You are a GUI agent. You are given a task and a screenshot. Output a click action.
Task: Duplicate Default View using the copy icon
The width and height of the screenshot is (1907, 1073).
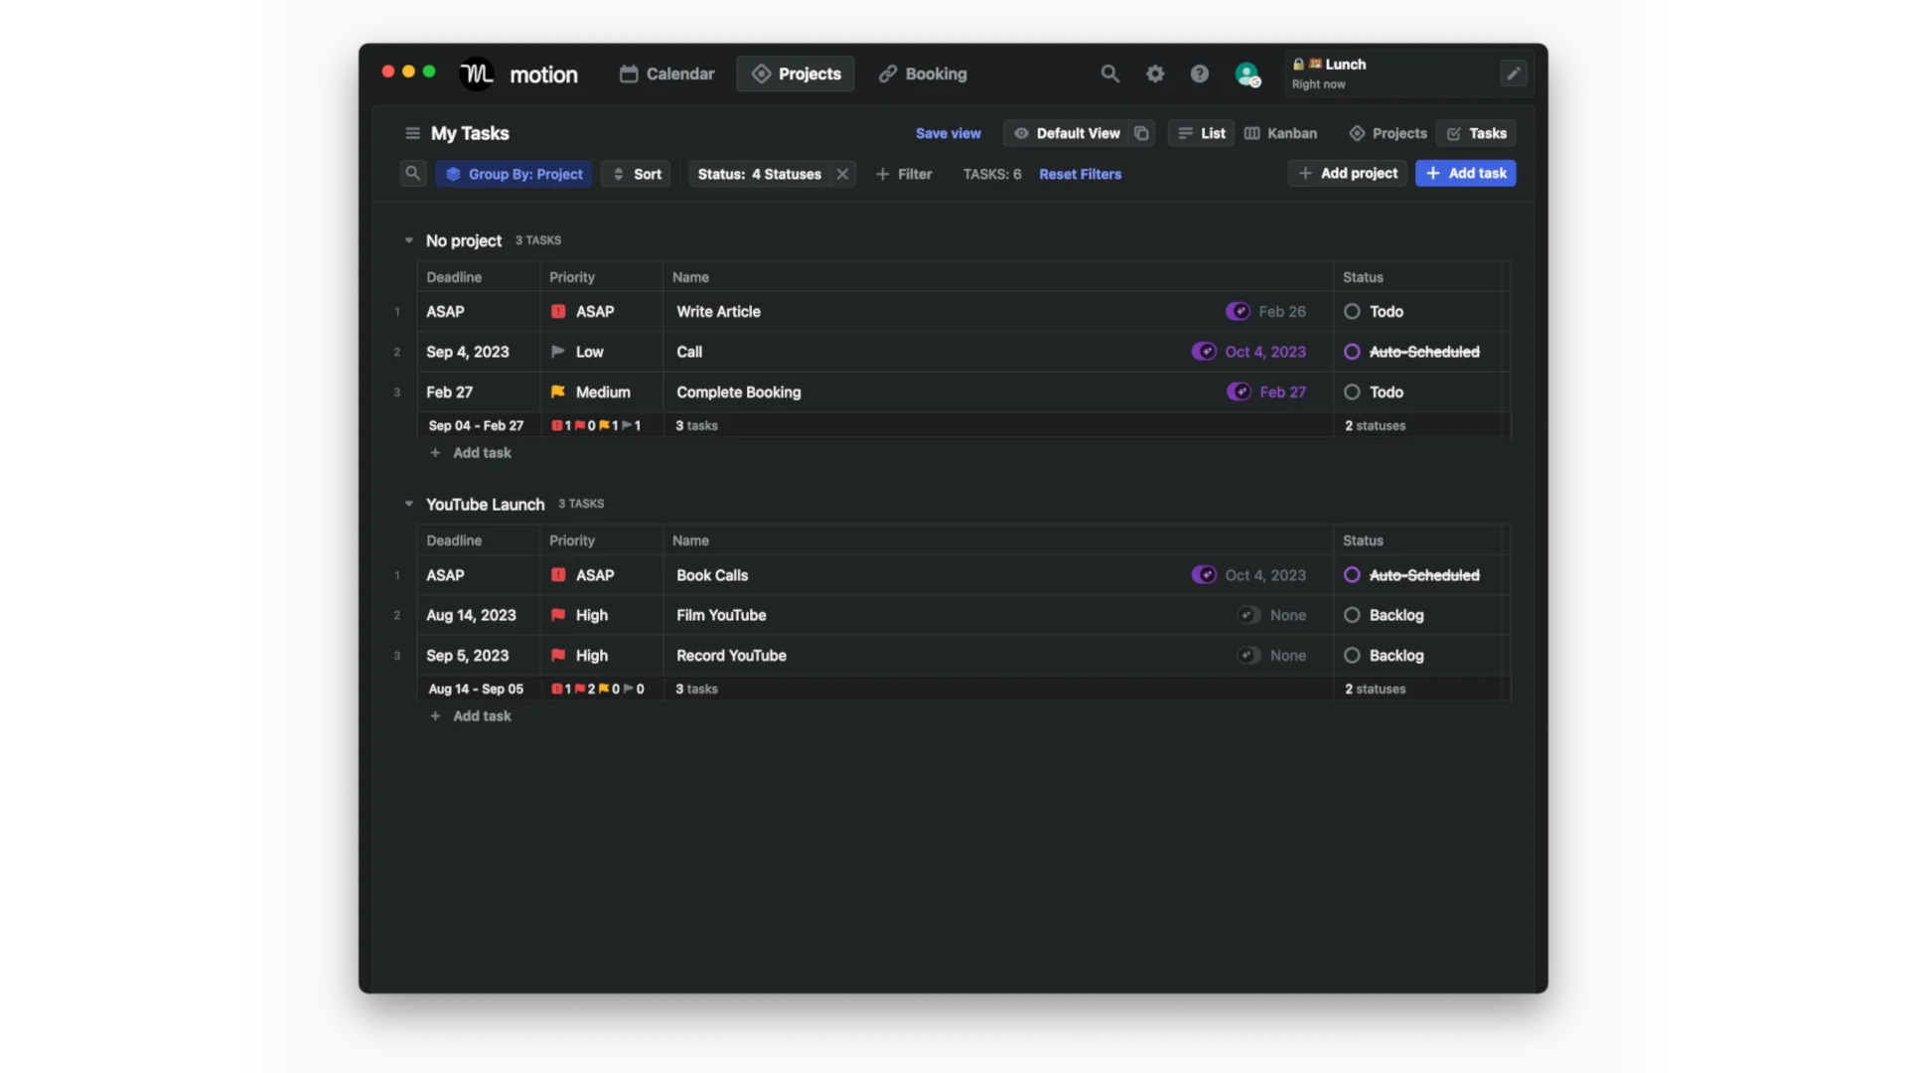point(1141,133)
